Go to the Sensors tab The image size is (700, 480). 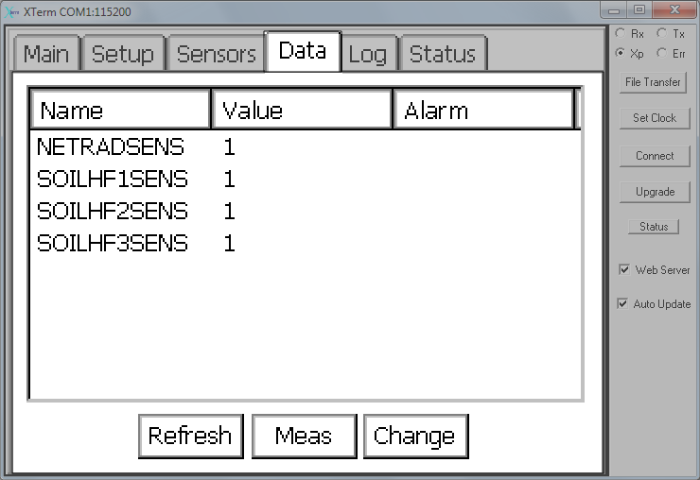[216, 54]
